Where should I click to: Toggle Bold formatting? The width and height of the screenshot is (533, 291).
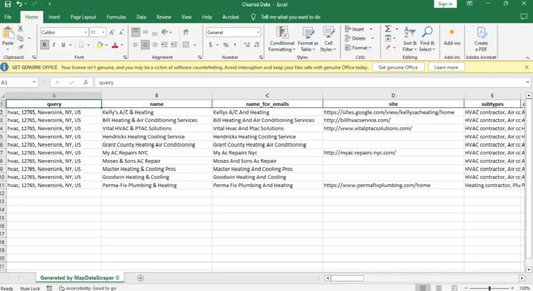pos(44,44)
